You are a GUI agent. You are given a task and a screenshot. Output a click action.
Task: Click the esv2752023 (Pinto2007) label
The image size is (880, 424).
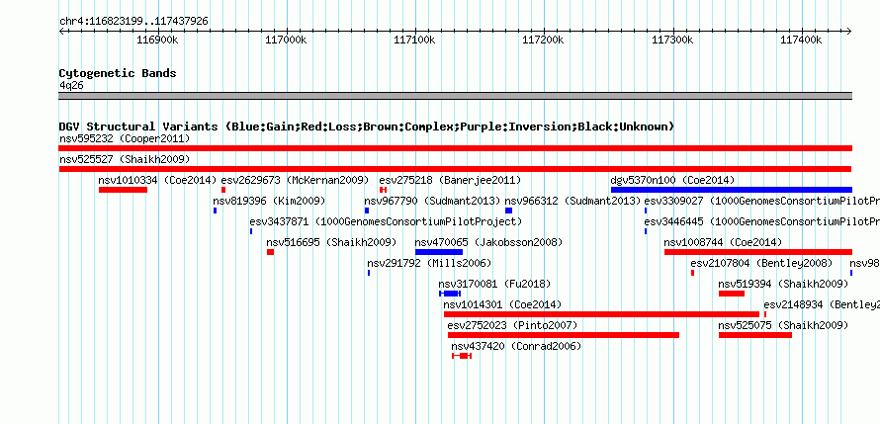[x=512, y=325]
